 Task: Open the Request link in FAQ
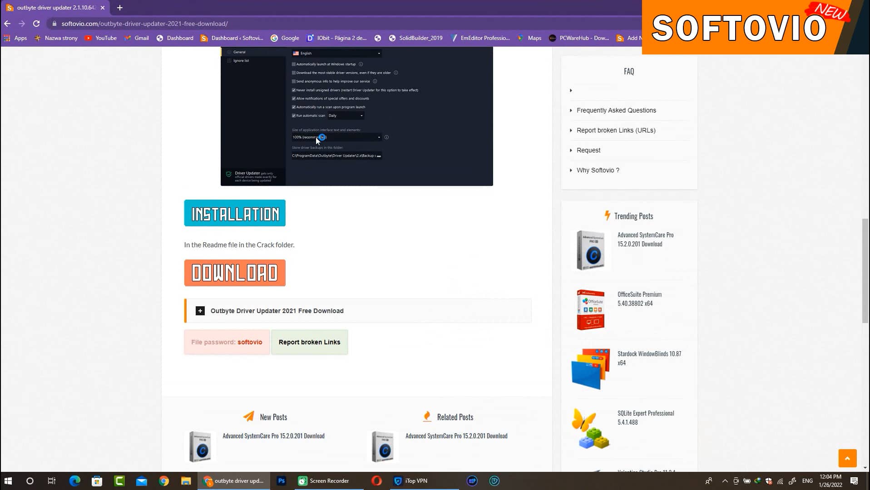point(588,150)
